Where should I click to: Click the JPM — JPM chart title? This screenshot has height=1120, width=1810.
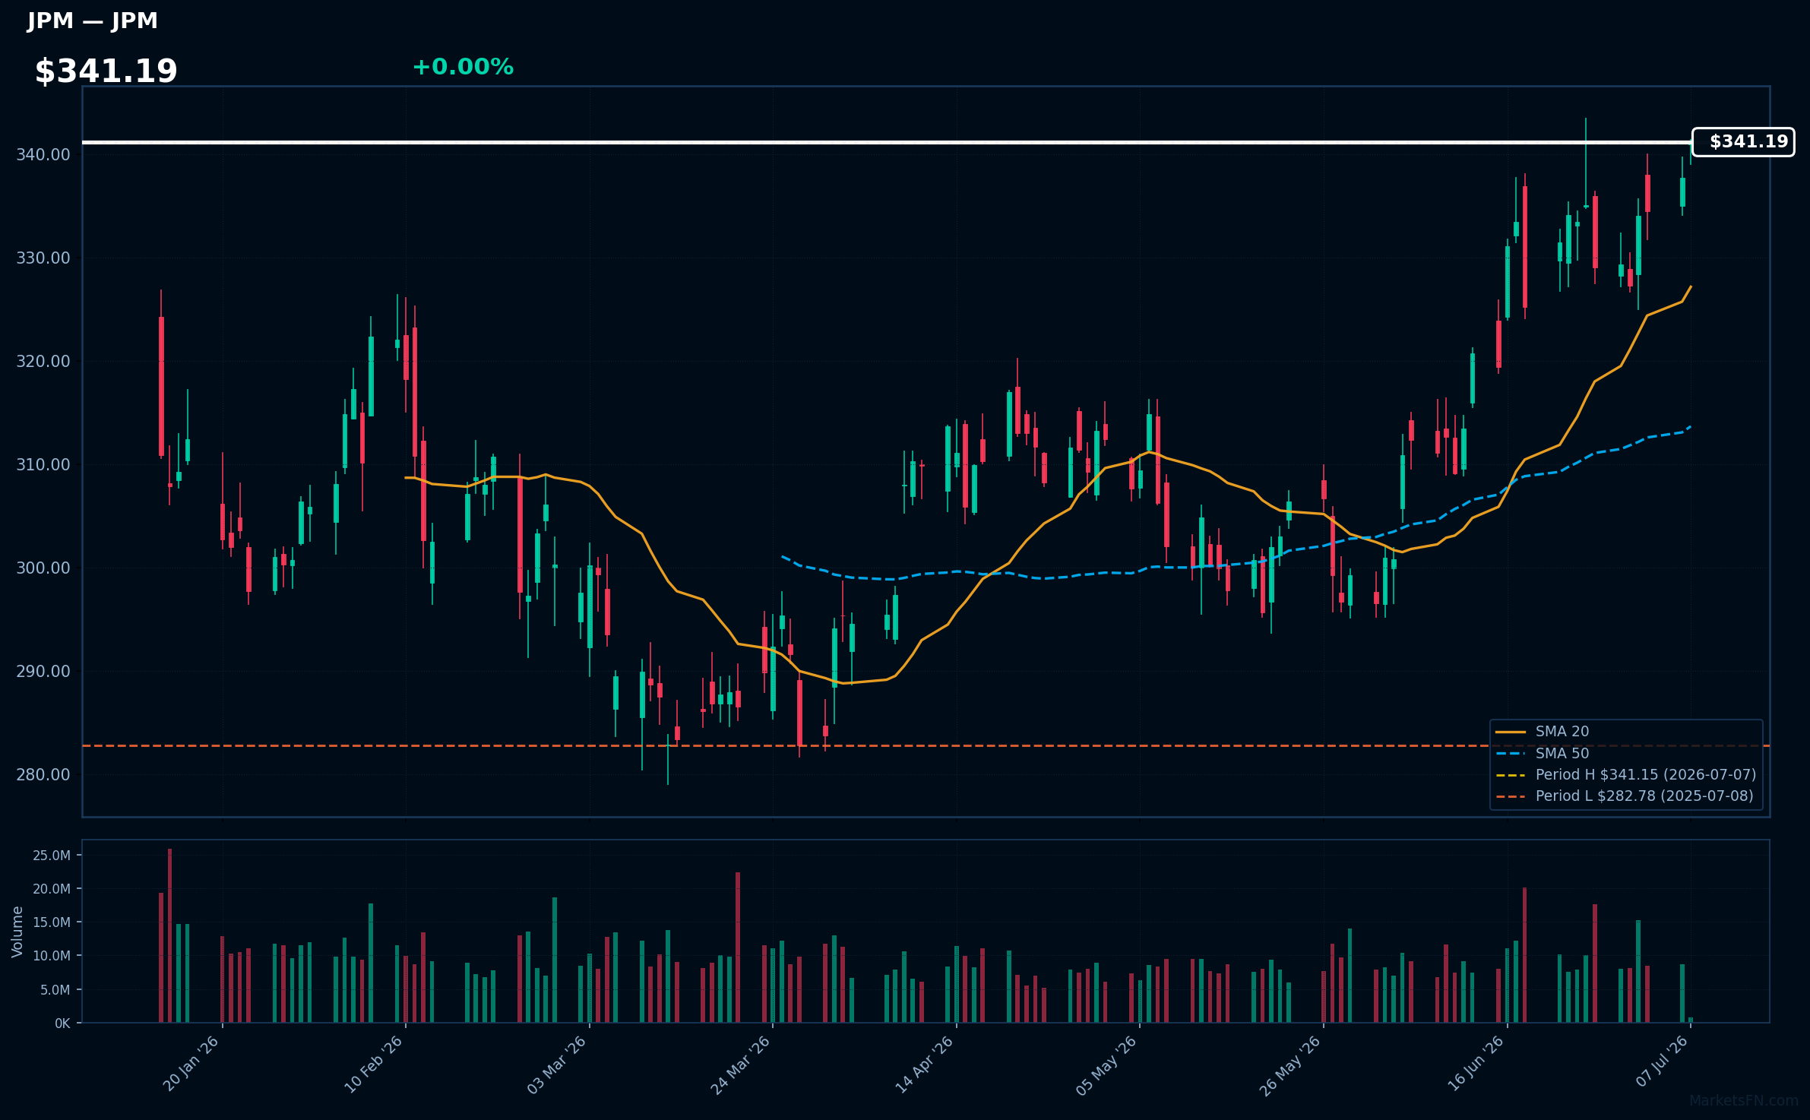coord(93,21)
